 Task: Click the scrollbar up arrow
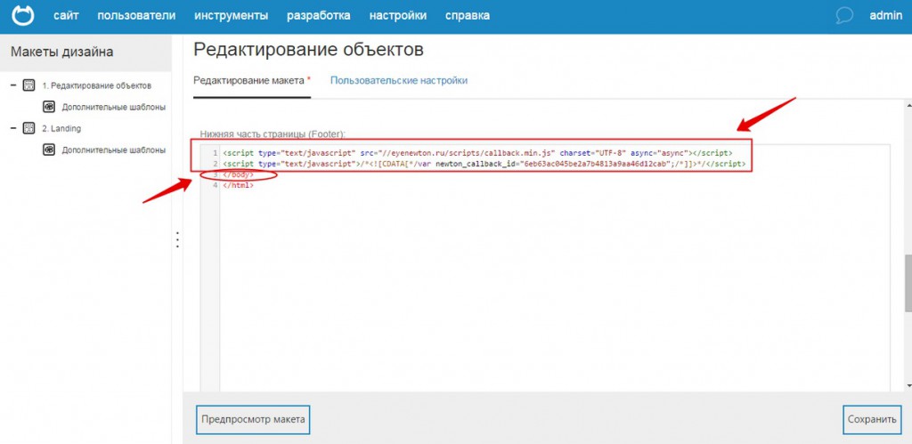coord(908,104)
